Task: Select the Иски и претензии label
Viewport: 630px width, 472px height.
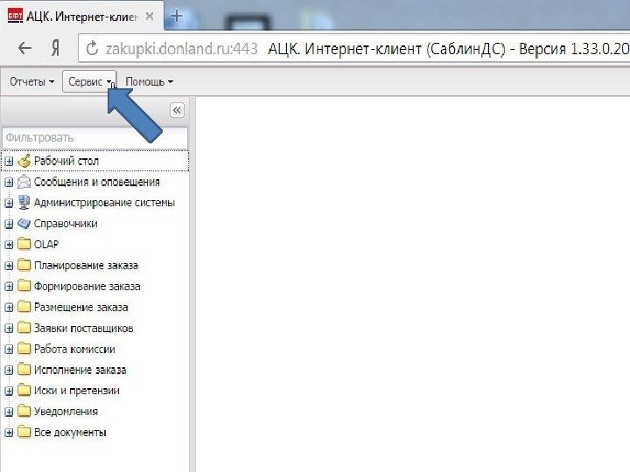Action: pos(77,391)
